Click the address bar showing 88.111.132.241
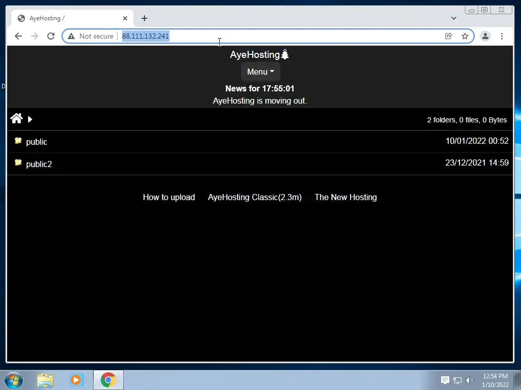Screen dimensions: 521x390 268,36
